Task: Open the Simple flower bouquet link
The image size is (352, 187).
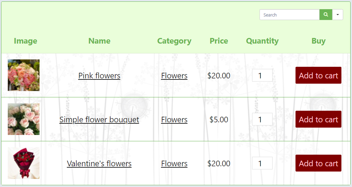Action: (99, 120)
